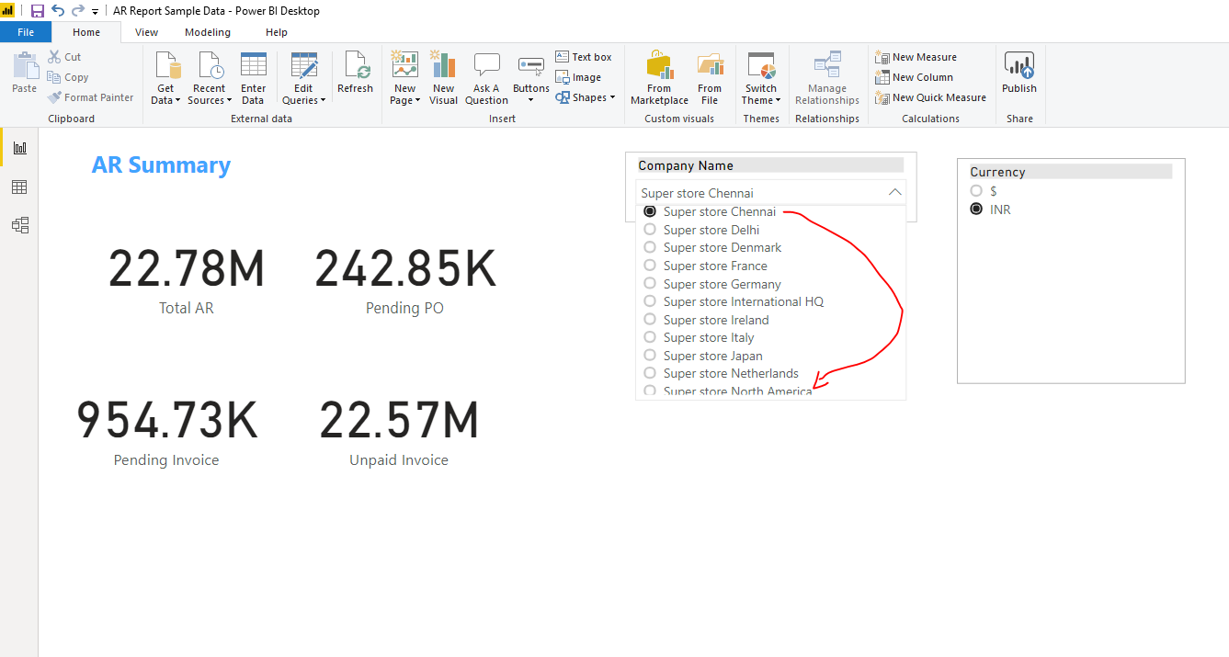Switch to Model relationships view in sidebar
The image size is (1229, 657).
tap(19, 225)
